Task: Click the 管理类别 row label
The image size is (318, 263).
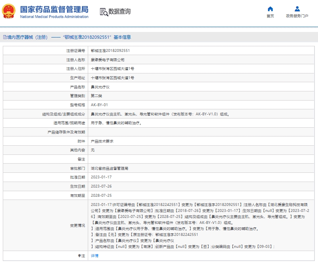Action: pos(77,96)
